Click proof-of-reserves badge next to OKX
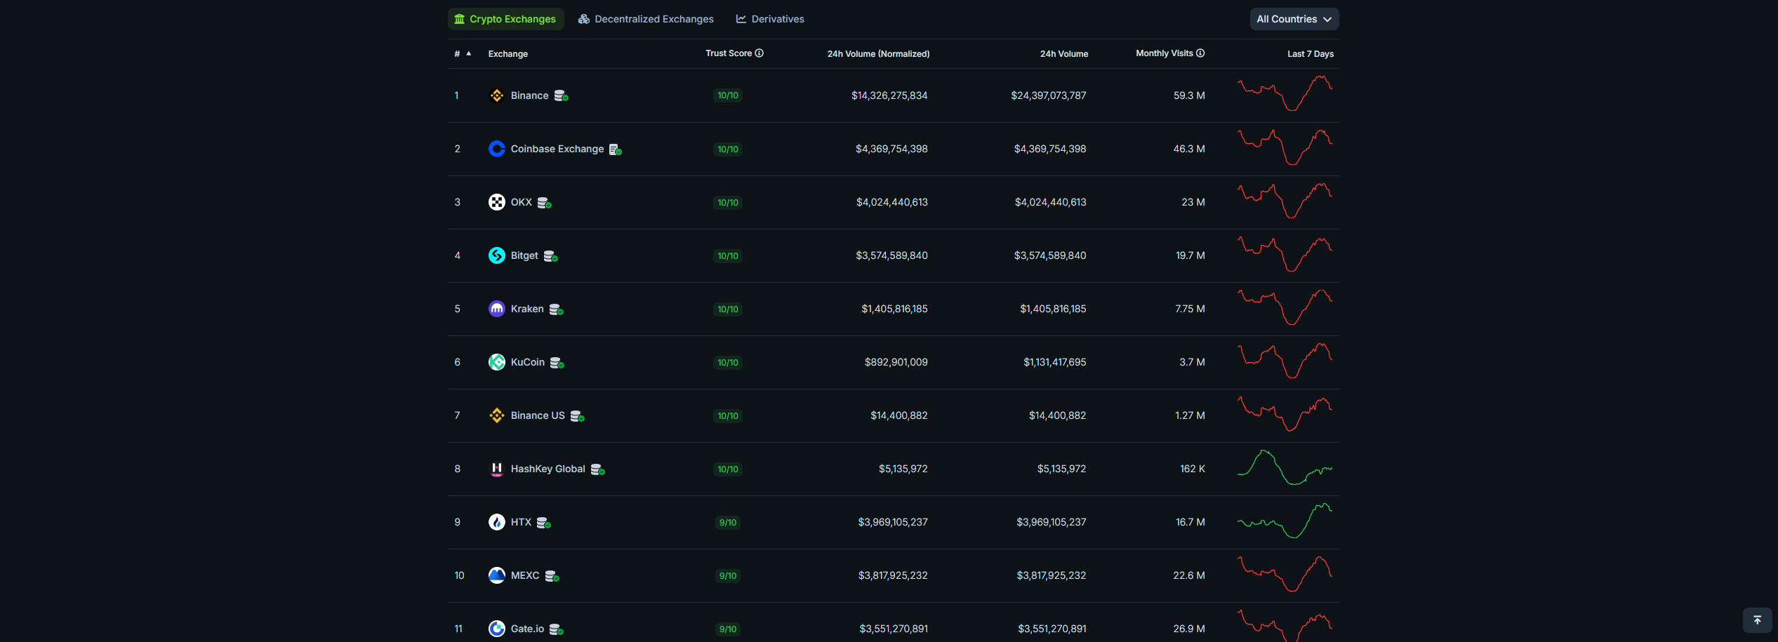Image resolution: width=1778 pixels, height=642 pixels. point(544,203)
